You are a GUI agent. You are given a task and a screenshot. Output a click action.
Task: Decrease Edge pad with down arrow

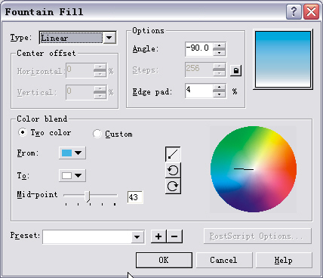[x=220, y=94]
